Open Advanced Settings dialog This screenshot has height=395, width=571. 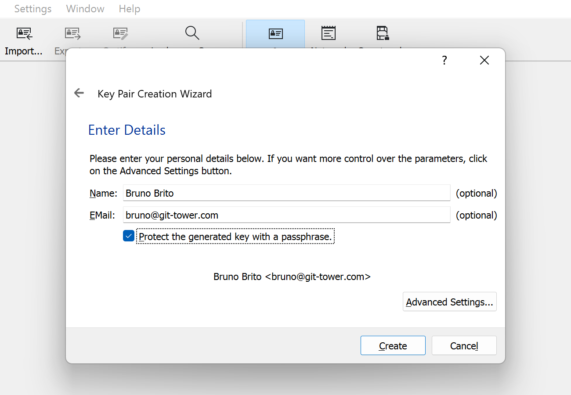point(449,302)
